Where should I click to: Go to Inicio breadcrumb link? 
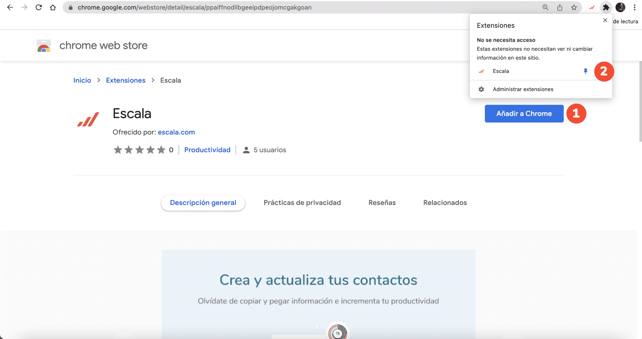click(x=82, y=80)
